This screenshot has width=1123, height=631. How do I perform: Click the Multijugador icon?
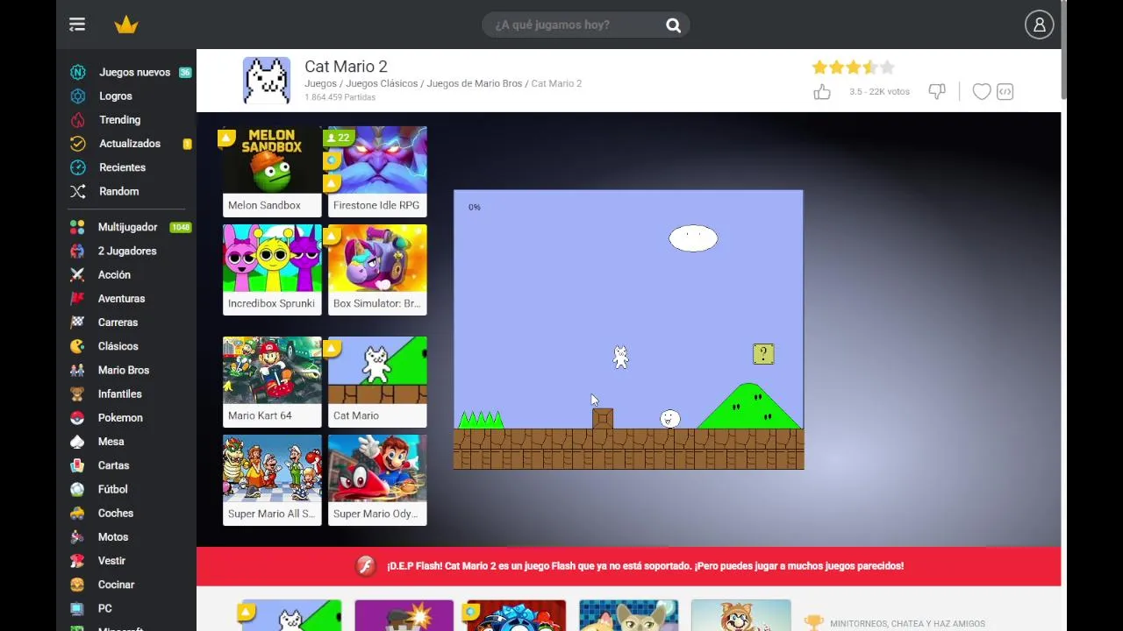pyautogui.click(x=78, y=227)
